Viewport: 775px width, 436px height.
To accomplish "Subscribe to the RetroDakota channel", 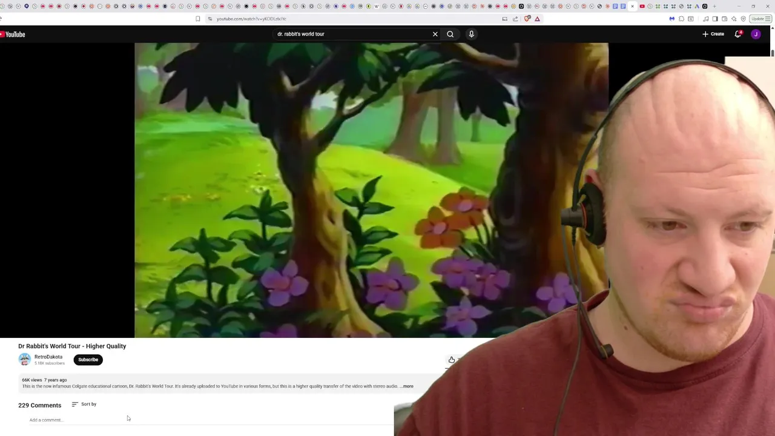I will pyautogui.click(x=88, y=360).
